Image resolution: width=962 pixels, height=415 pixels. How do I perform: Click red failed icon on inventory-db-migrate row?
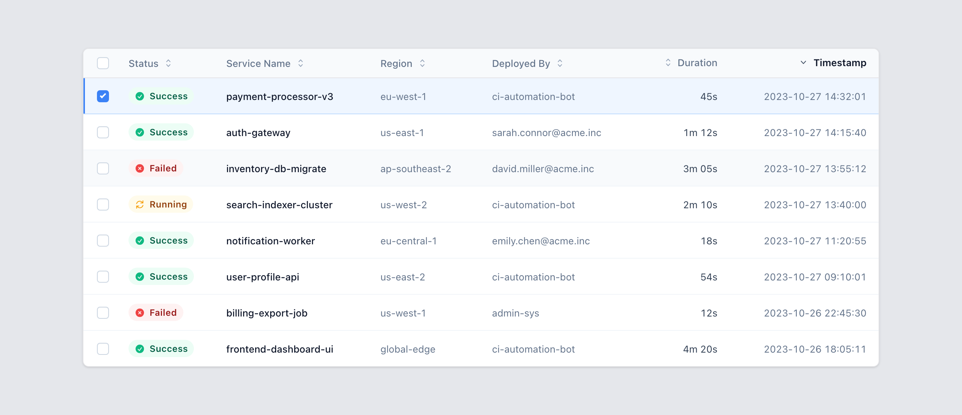point(140,168)
